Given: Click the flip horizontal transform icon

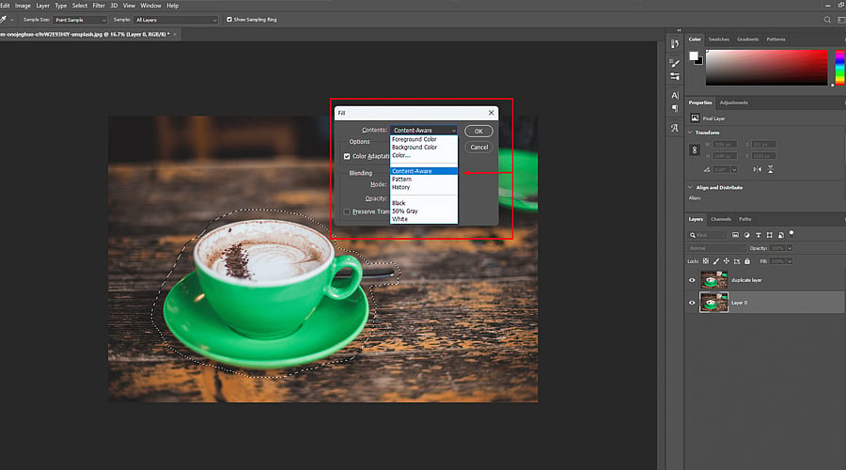Looking at the screenshot, I should point(757,169).
